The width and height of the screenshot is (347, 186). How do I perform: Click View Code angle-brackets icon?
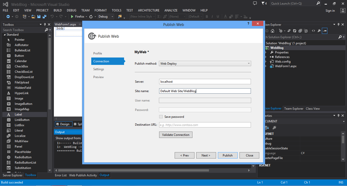click(313, 31)
